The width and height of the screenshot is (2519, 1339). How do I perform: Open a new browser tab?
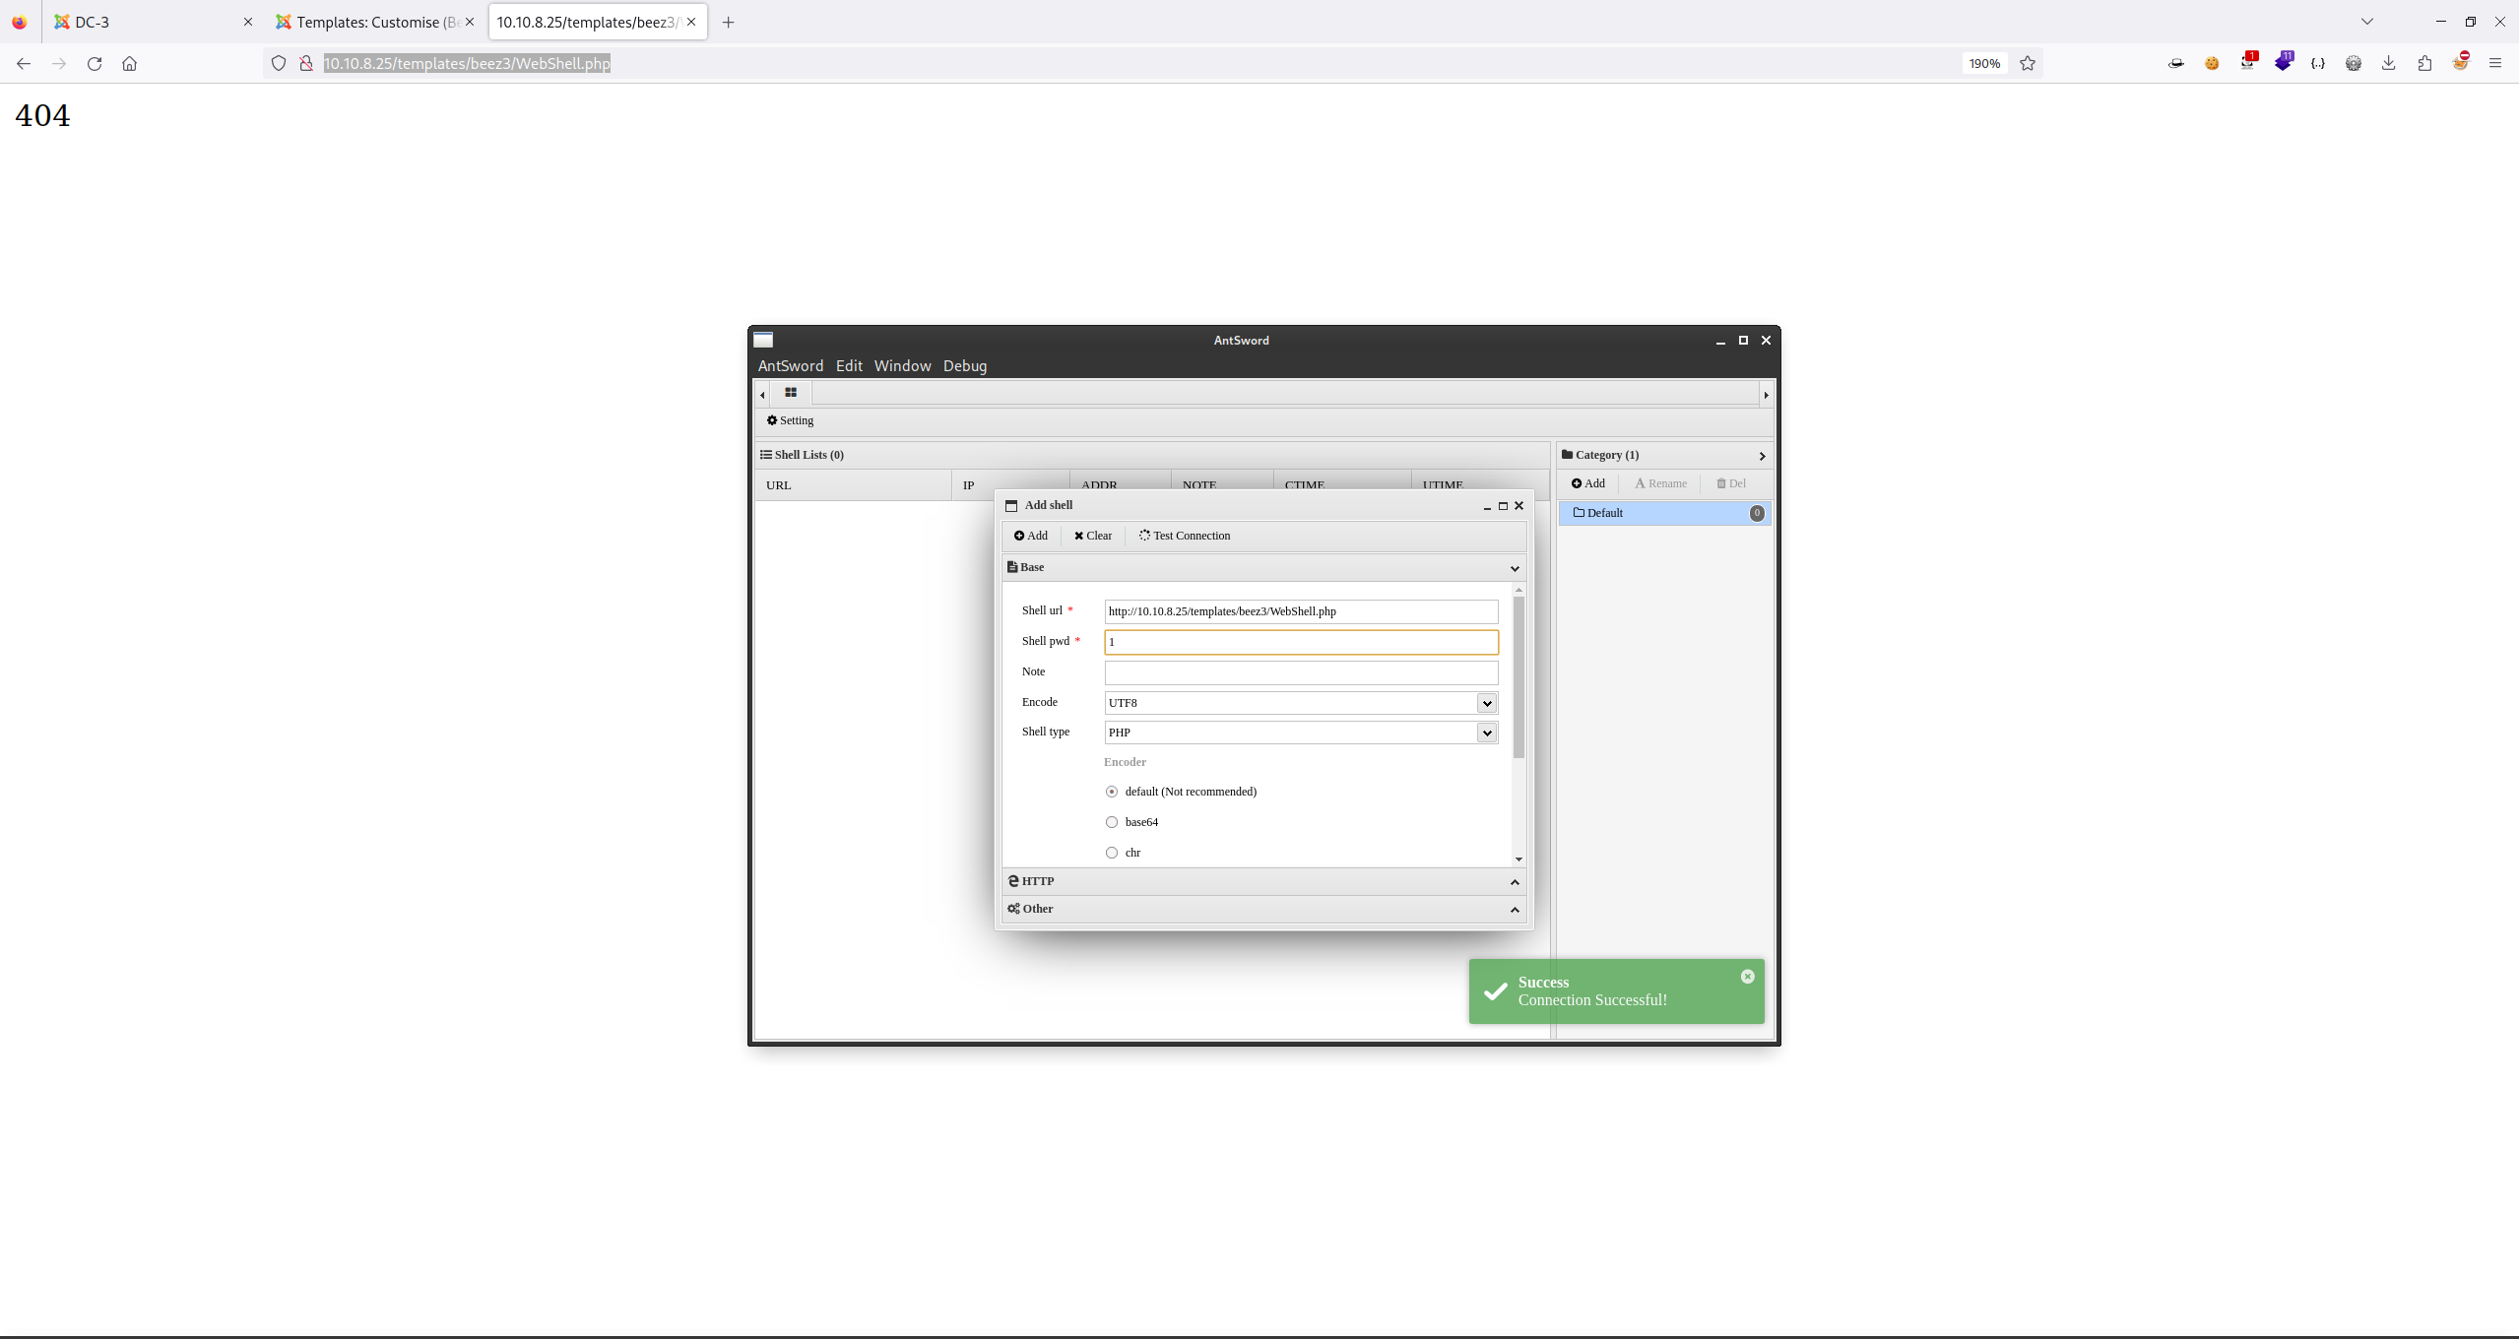[x=729, y=22]
